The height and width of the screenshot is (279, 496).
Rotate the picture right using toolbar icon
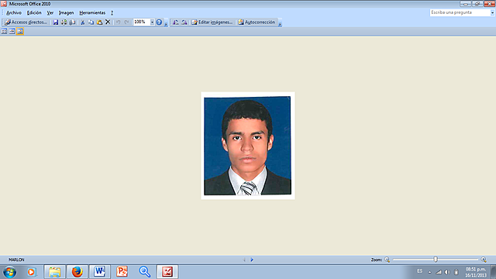click(x=184, y=22)
